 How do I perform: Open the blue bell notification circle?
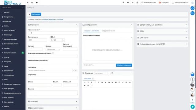193,8
